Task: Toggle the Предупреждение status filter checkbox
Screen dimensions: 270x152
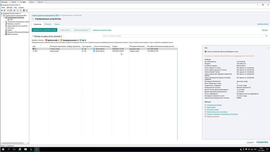Action: (x=61, y=40)
